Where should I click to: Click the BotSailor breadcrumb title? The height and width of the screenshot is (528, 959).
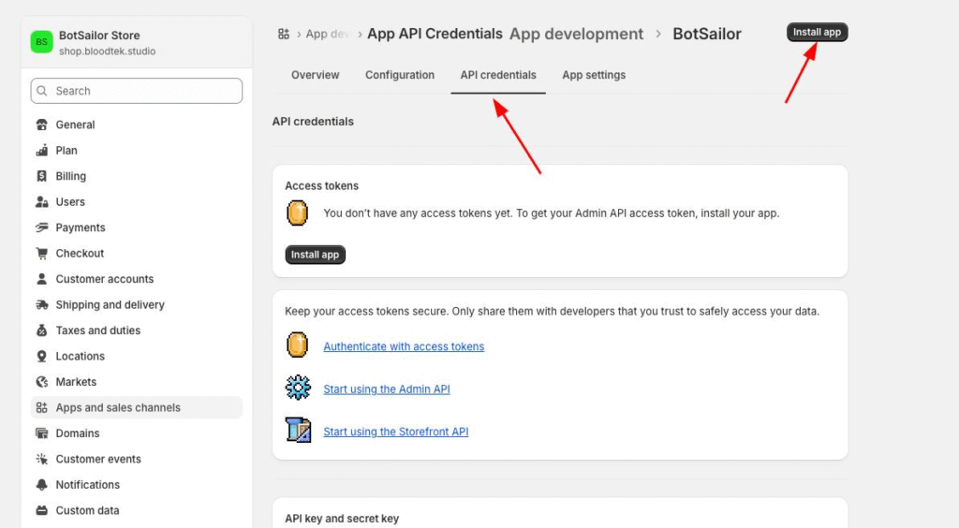click(x=706, y=34)
